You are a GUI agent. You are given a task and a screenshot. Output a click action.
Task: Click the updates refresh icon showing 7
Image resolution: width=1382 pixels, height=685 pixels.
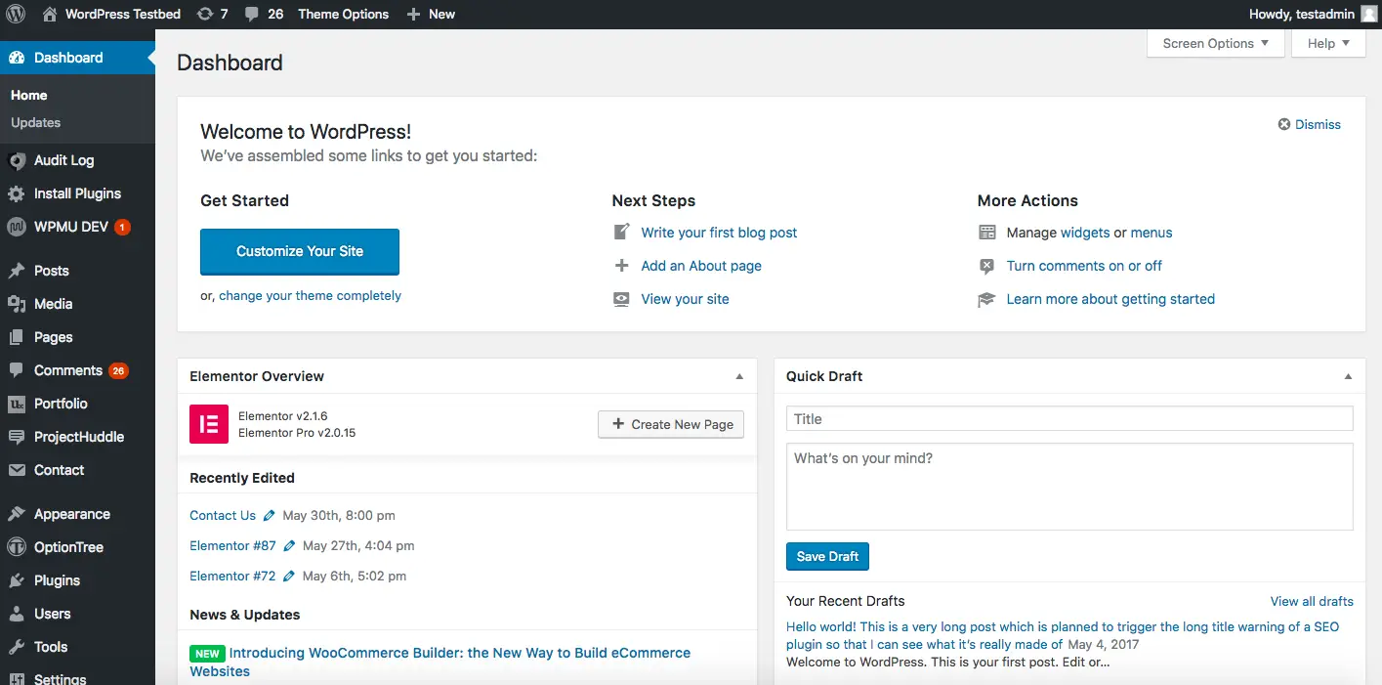205,14
